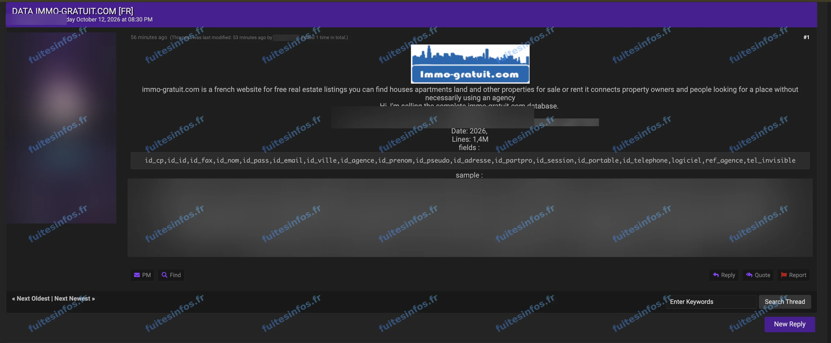
Task: Go to the Next Oldest thread
Action: [33, 299]
